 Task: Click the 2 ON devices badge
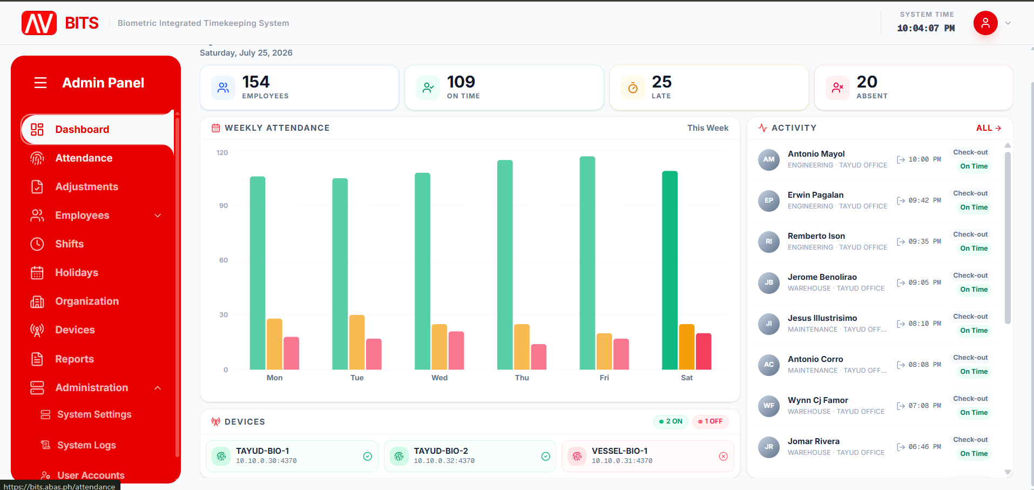point(671,421)
